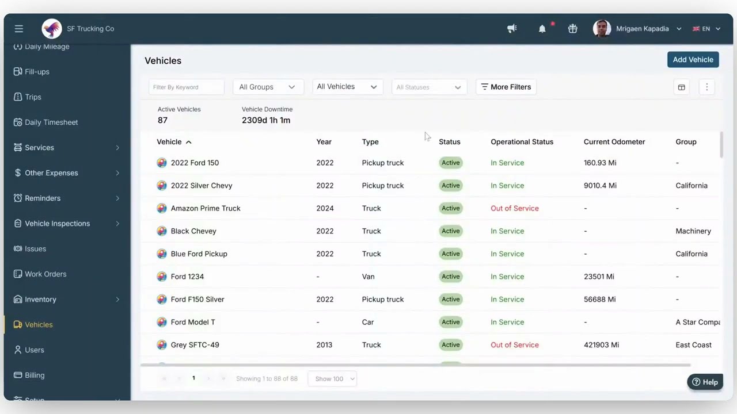This screenshot has height=414, width=737.
Task: Click the Daily Timesheet icon
Action: point(18,122)
